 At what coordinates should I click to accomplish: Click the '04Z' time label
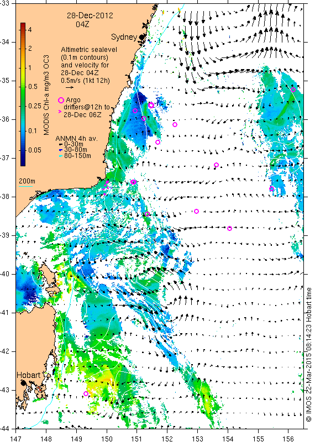pos(82,24)
